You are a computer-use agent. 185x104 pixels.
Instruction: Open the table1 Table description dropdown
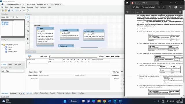[x=13, y=71]
